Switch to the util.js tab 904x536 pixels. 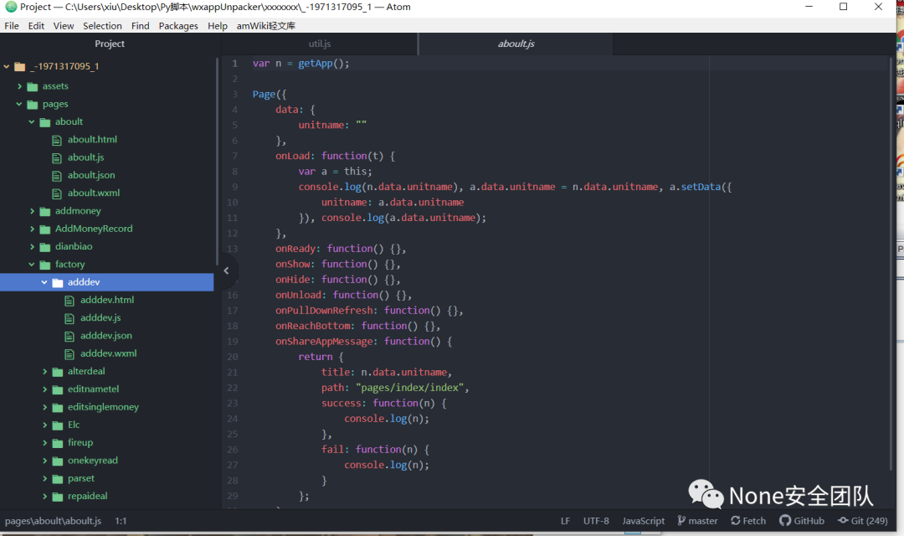click(x=320, y=44)
